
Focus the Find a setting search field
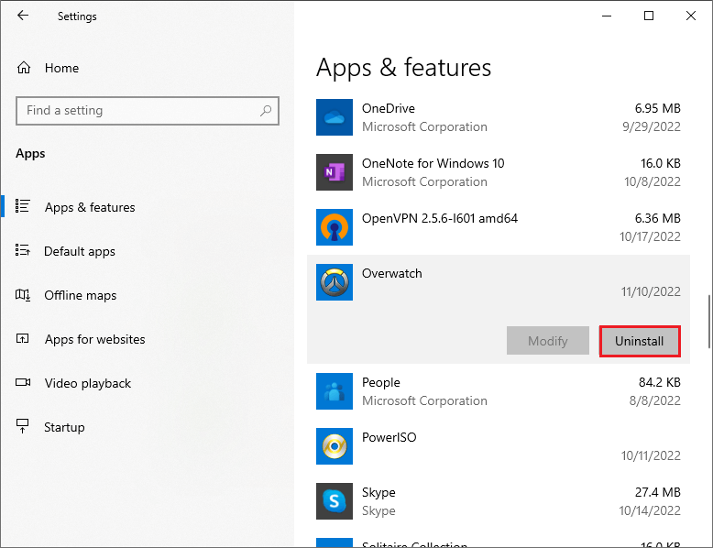point(148,111)
